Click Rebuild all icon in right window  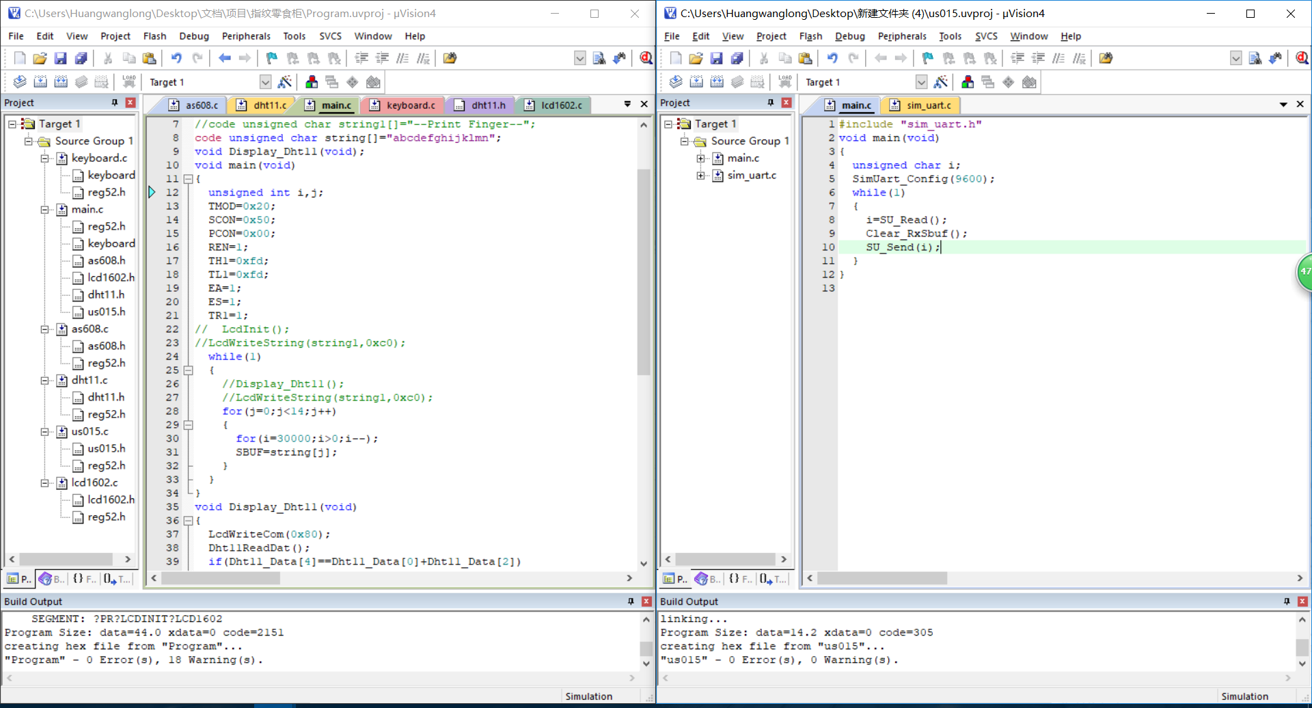coord(717,82)
